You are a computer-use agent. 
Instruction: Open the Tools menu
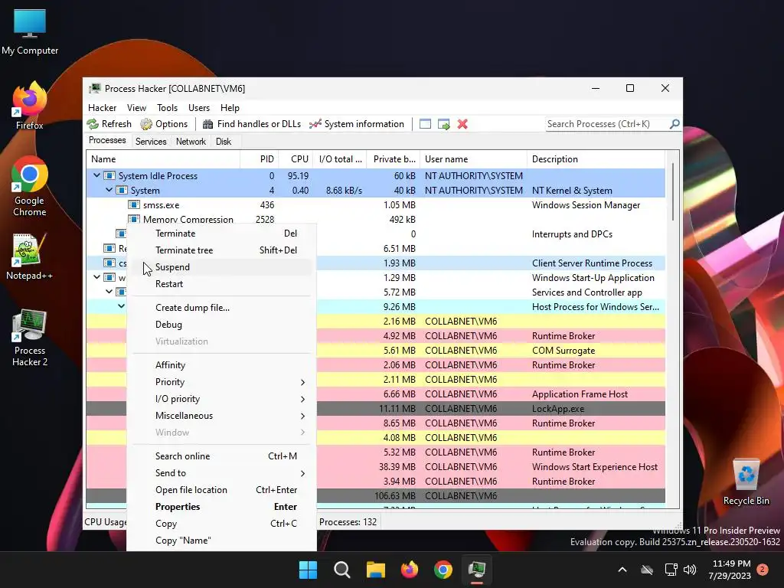click(167, 108)
